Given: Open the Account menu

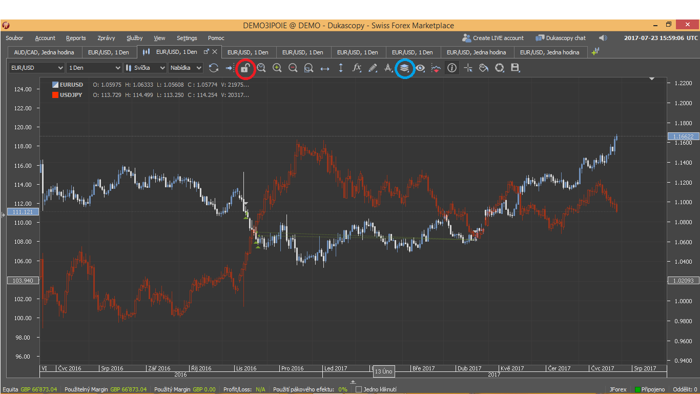Looking at the screenshot, I should (x=45, y=38).
